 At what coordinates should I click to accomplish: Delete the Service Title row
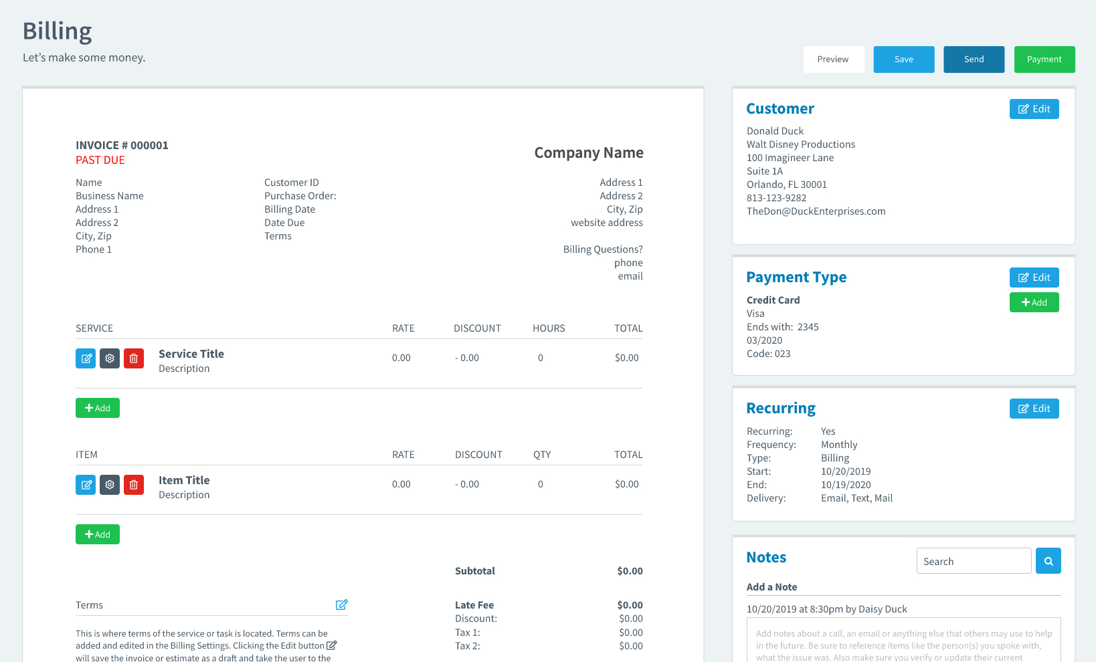[134, 358]
